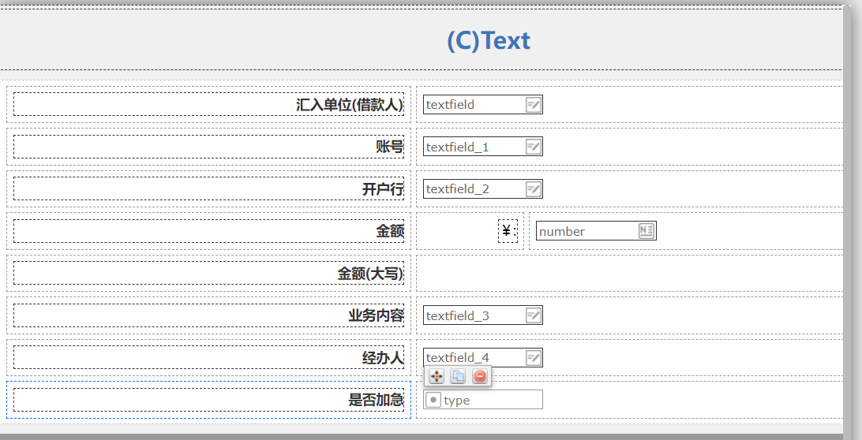This screenshot has height=440, width=862.
Task: Select the textfield_1 input widget
Action: coord(482,147)
